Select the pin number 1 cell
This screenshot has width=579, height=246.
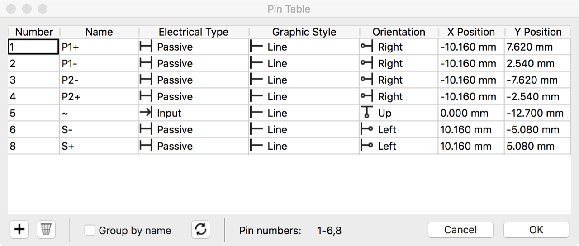(x=33, y=47)
